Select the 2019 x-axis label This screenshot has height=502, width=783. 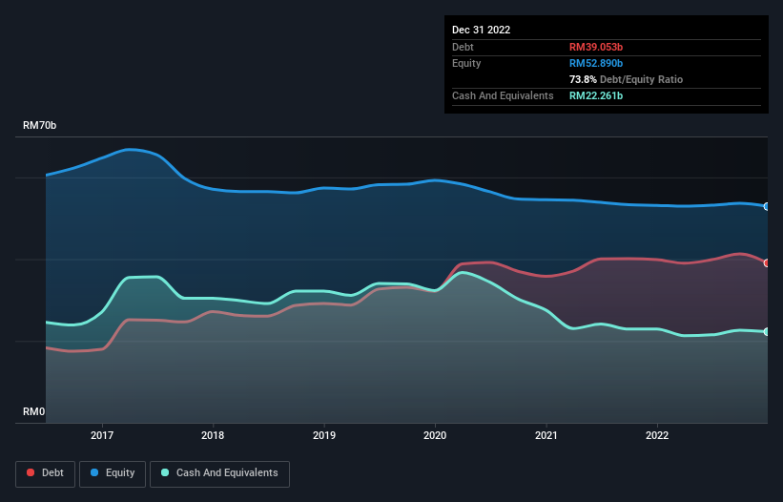tap(324, 435)
